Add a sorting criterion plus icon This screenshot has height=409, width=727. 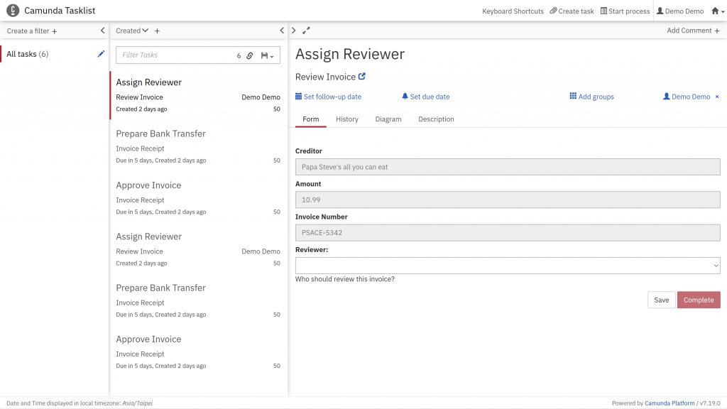[x=157, y=31]
